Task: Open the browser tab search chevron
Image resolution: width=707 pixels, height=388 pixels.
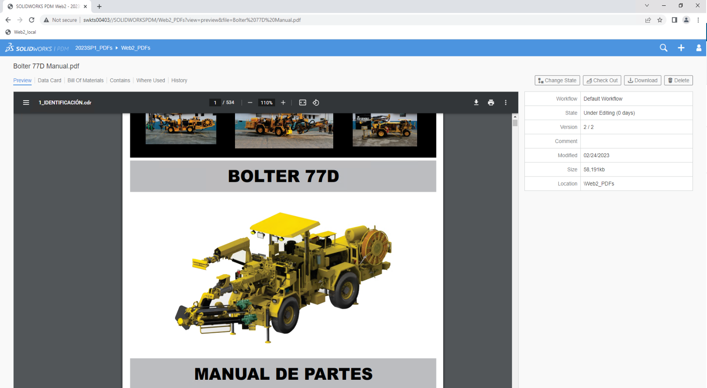Action: click(x=646, y=6)
